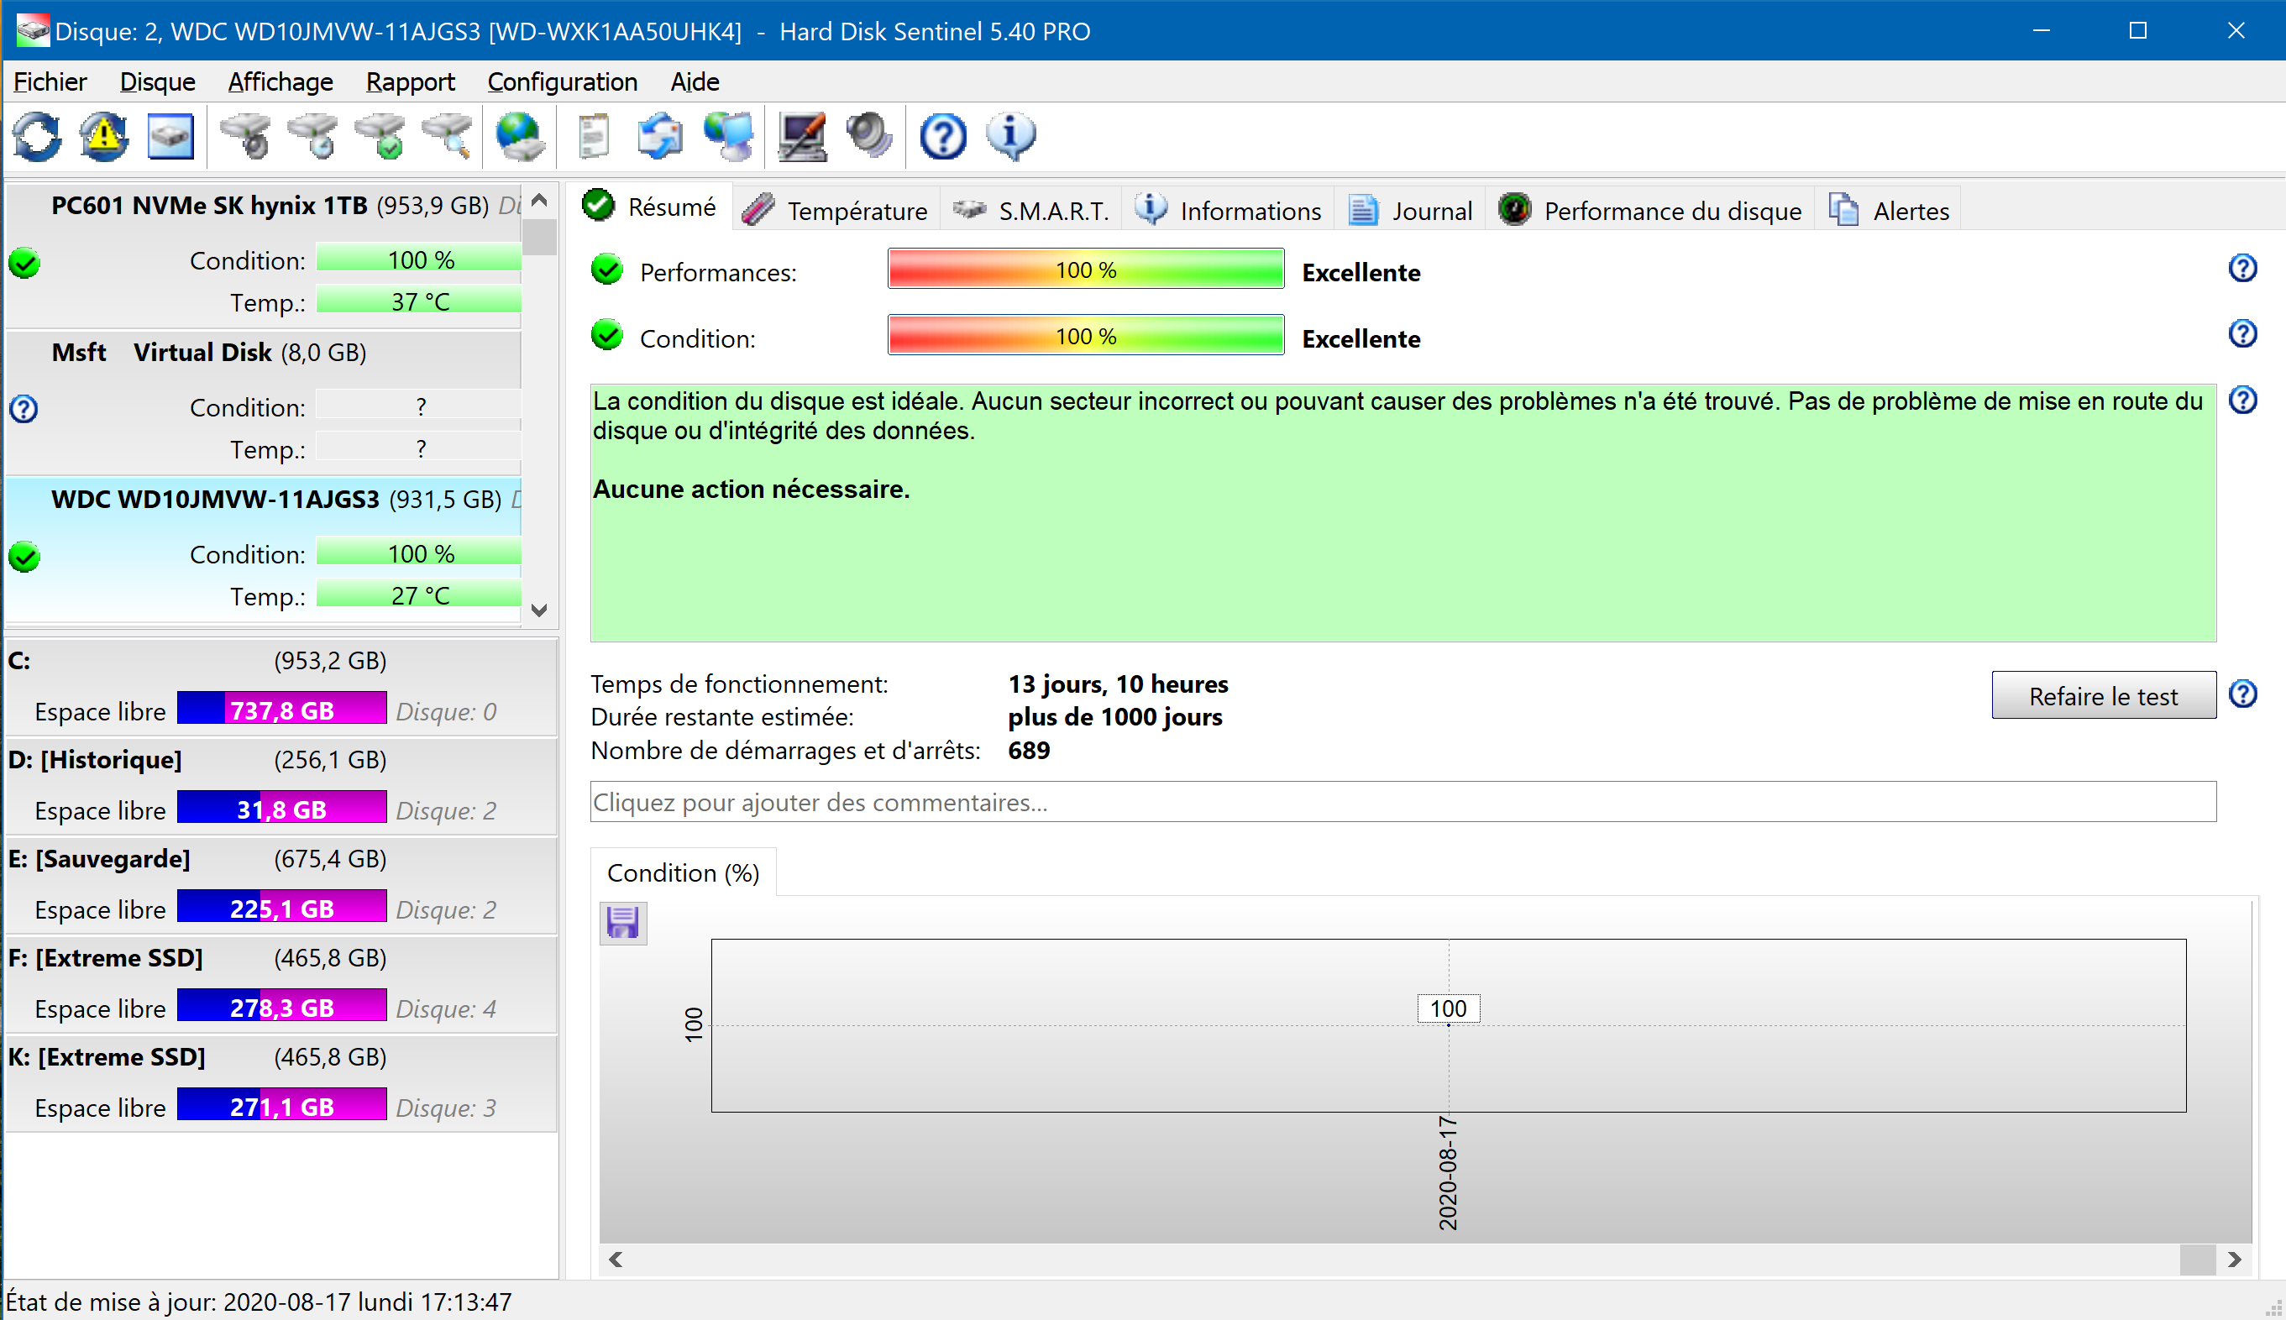Click the comments field 'Cliquez pour ajouter des commentaires'
The width and height of the screenshot is (2286, 1320).
point(1403,803)
